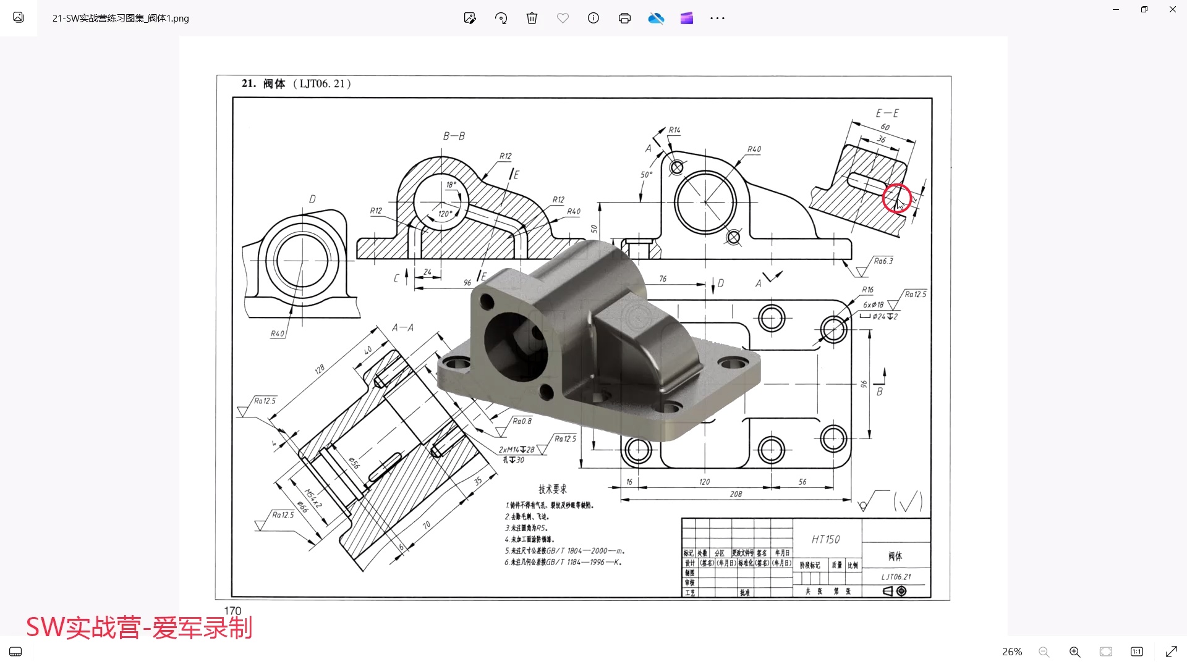This screenshot has height=667, width=1187.
Task: Open the See more three-dots menu
Action: [717, 19]
